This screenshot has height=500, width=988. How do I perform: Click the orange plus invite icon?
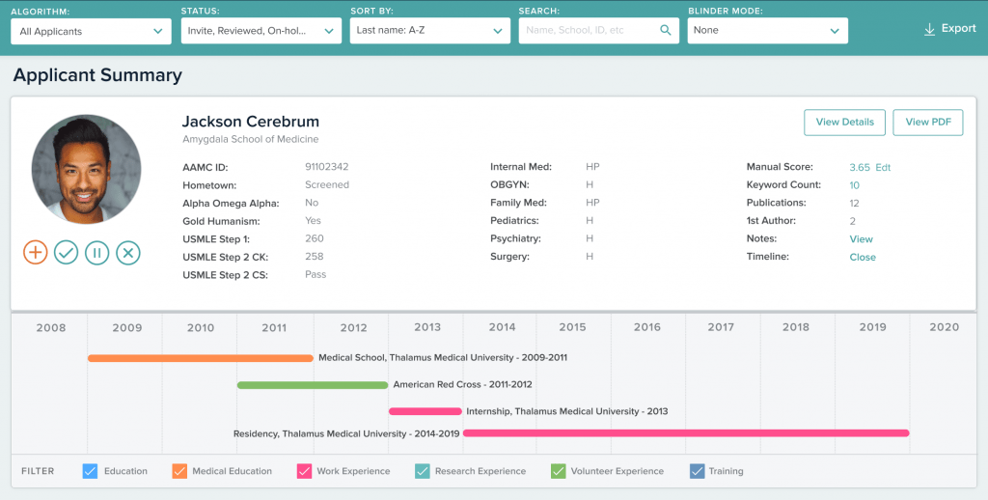[x=36, y=253]
